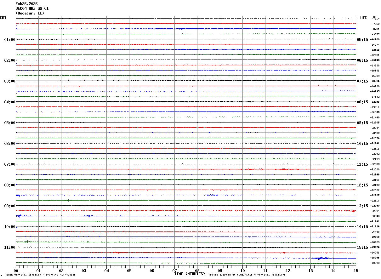Viewport: 381px width, 279px height.
Task: Click the date text Feb26,2026
Action: (x=26, y=4)
